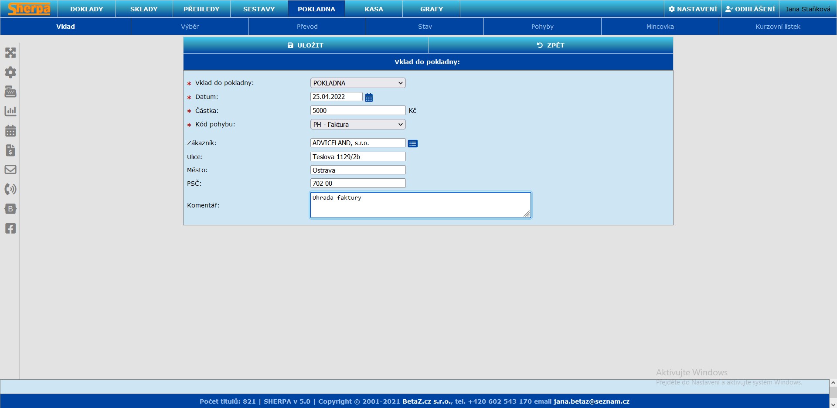Open the POKLADNA main menu tab

(x=316, y=9)
